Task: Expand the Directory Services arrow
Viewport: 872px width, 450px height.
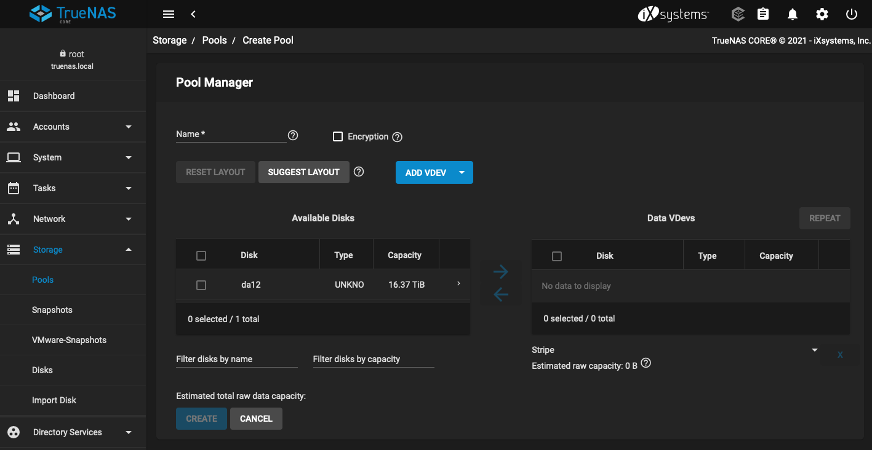Action: pyautogui.click(x=129, y=432)
